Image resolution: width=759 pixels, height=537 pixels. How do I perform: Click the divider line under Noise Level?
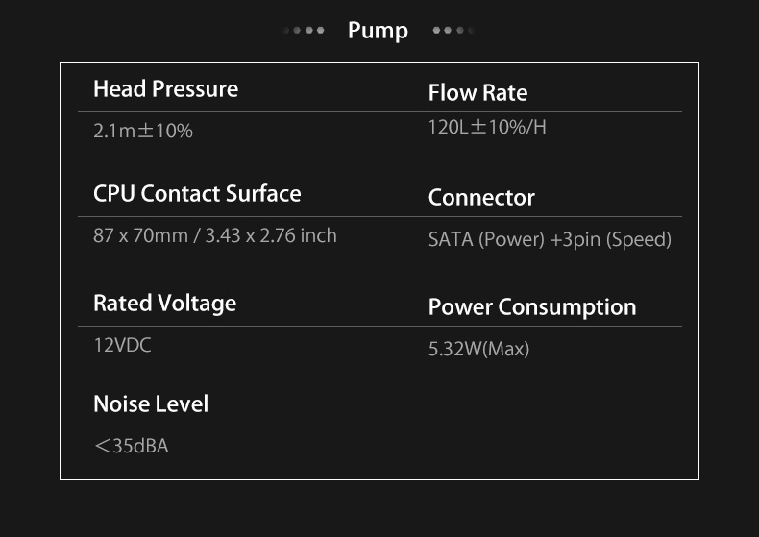point(380,427)
